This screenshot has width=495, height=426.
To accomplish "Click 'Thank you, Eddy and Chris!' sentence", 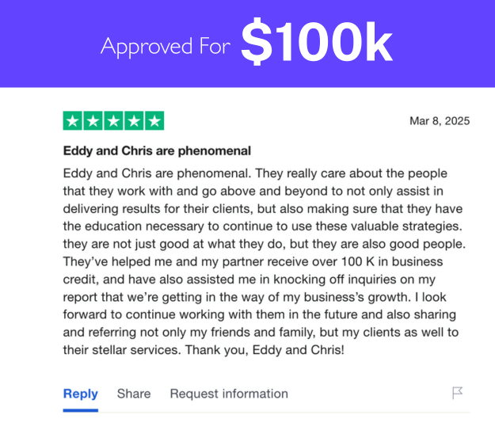I will (x=265, y=350).
